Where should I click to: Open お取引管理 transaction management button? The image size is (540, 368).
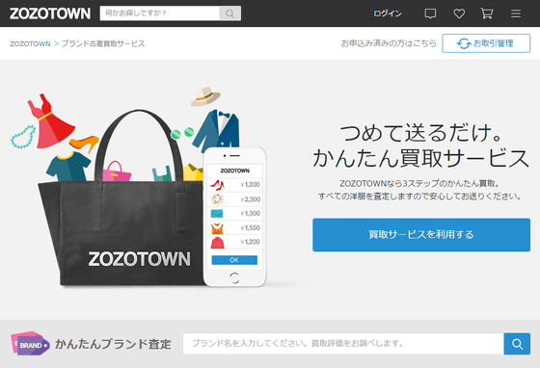click(x=486, y=43)
